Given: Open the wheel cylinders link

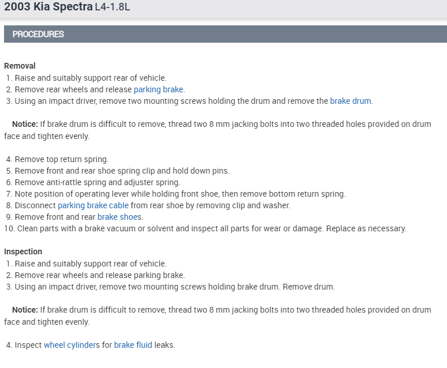Looking at the screenshot, I should pyautogui.click(x=69, y=345).
